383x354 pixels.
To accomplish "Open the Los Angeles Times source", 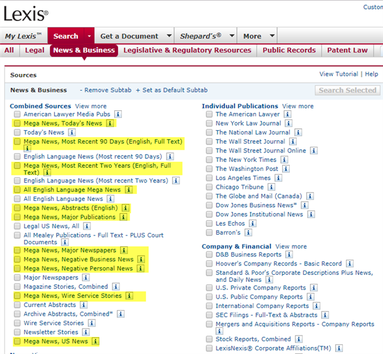I will click(x=243, y=178).
